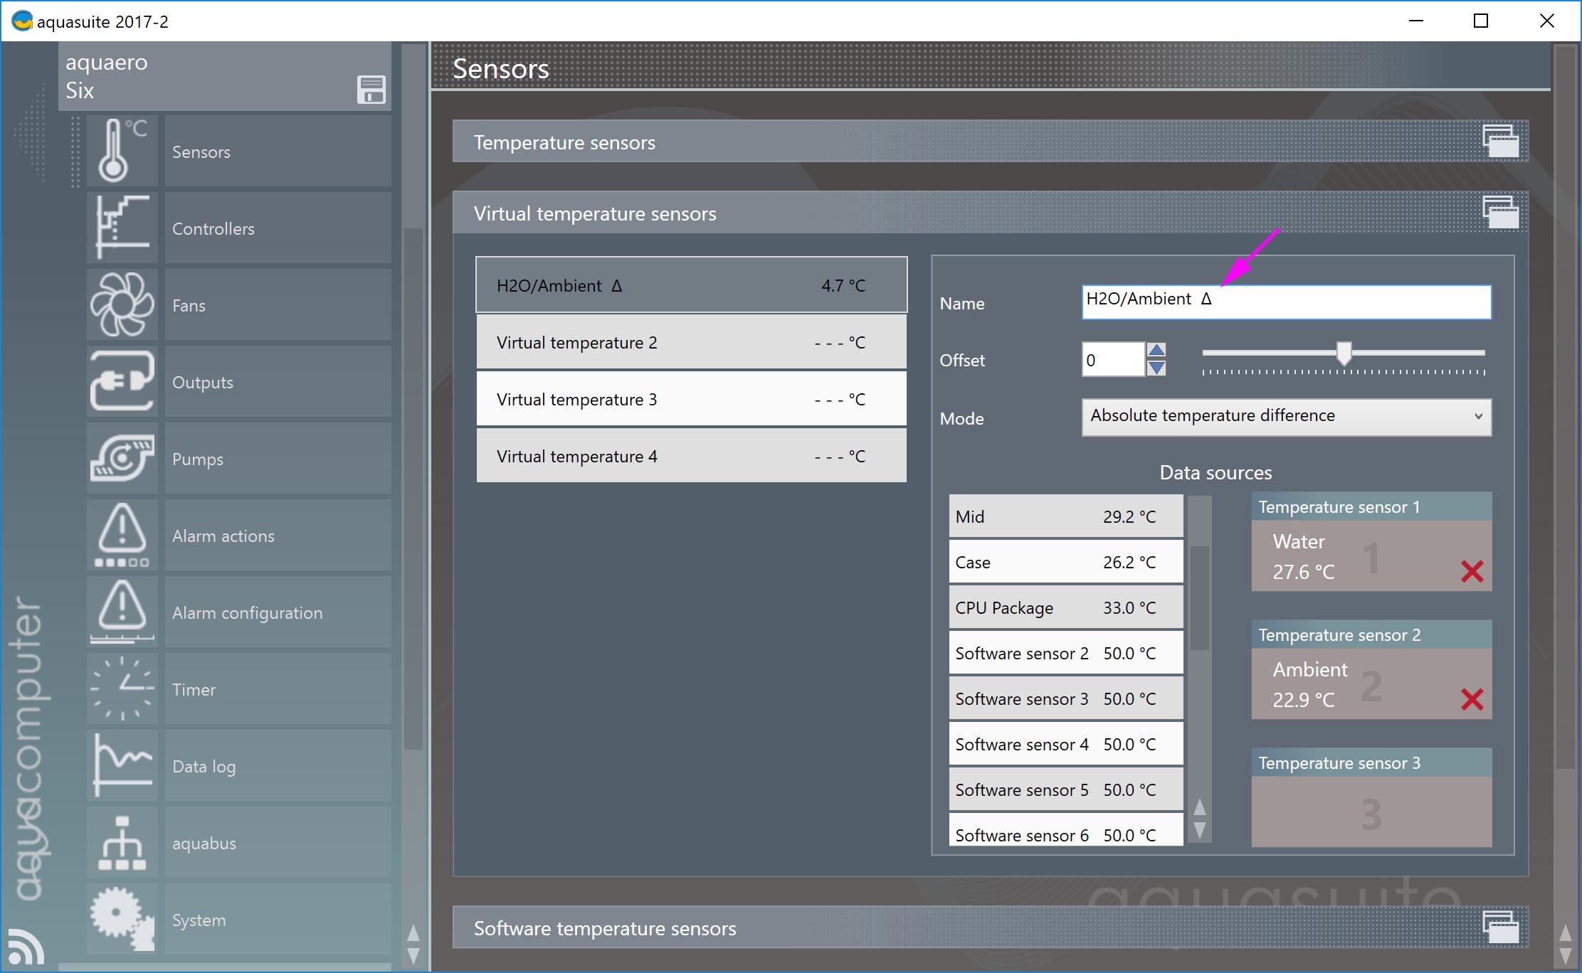This screenshot has height=973, width=1582.
Task: Select the Fans icon in sidebar
Action: coord(122,304)
